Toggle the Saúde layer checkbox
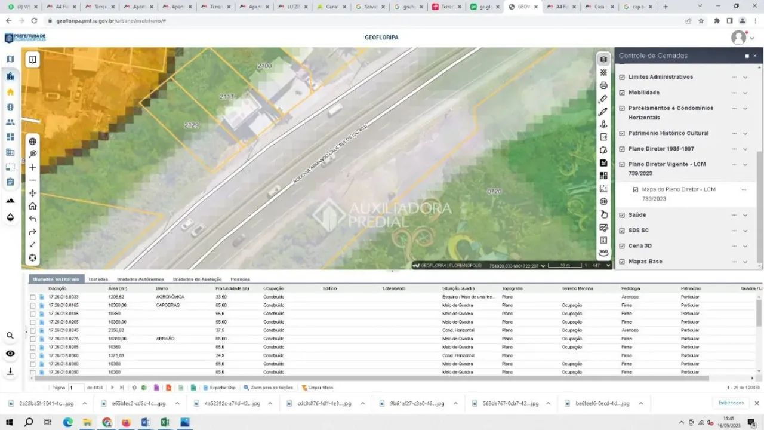The width and height of the screenshot is (764, 430). (622, 215)
